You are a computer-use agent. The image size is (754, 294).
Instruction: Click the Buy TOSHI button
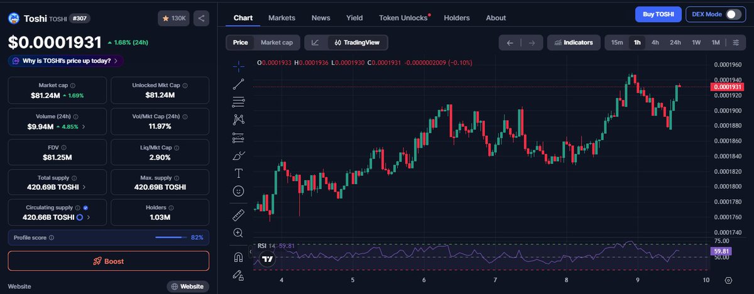pyautogui.click(x=658, y=14)
